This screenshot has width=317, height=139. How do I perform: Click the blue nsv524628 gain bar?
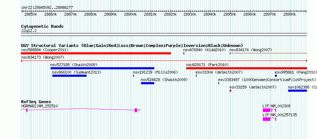click(147, 83)
